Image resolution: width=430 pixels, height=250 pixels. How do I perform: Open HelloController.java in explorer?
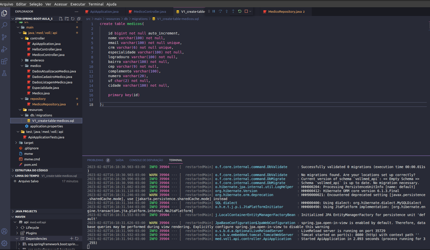[x=47, y=49]
